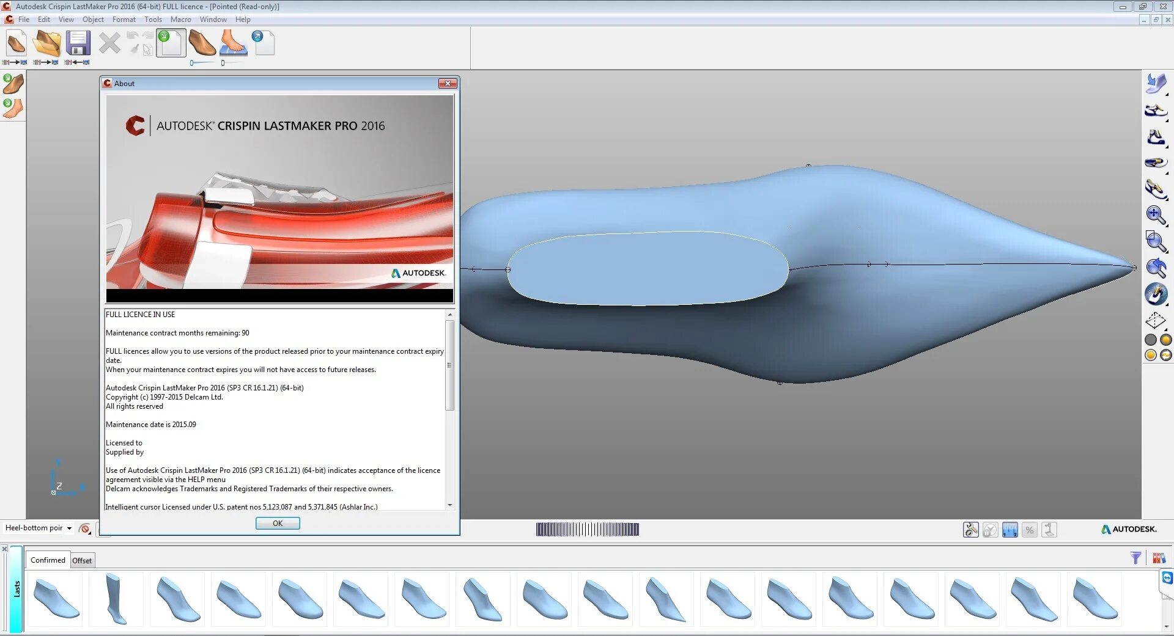Viewport: 1174px width, 636px height.
Task: Choose the shoe perspective view icon
Action: pos(1156,189)
